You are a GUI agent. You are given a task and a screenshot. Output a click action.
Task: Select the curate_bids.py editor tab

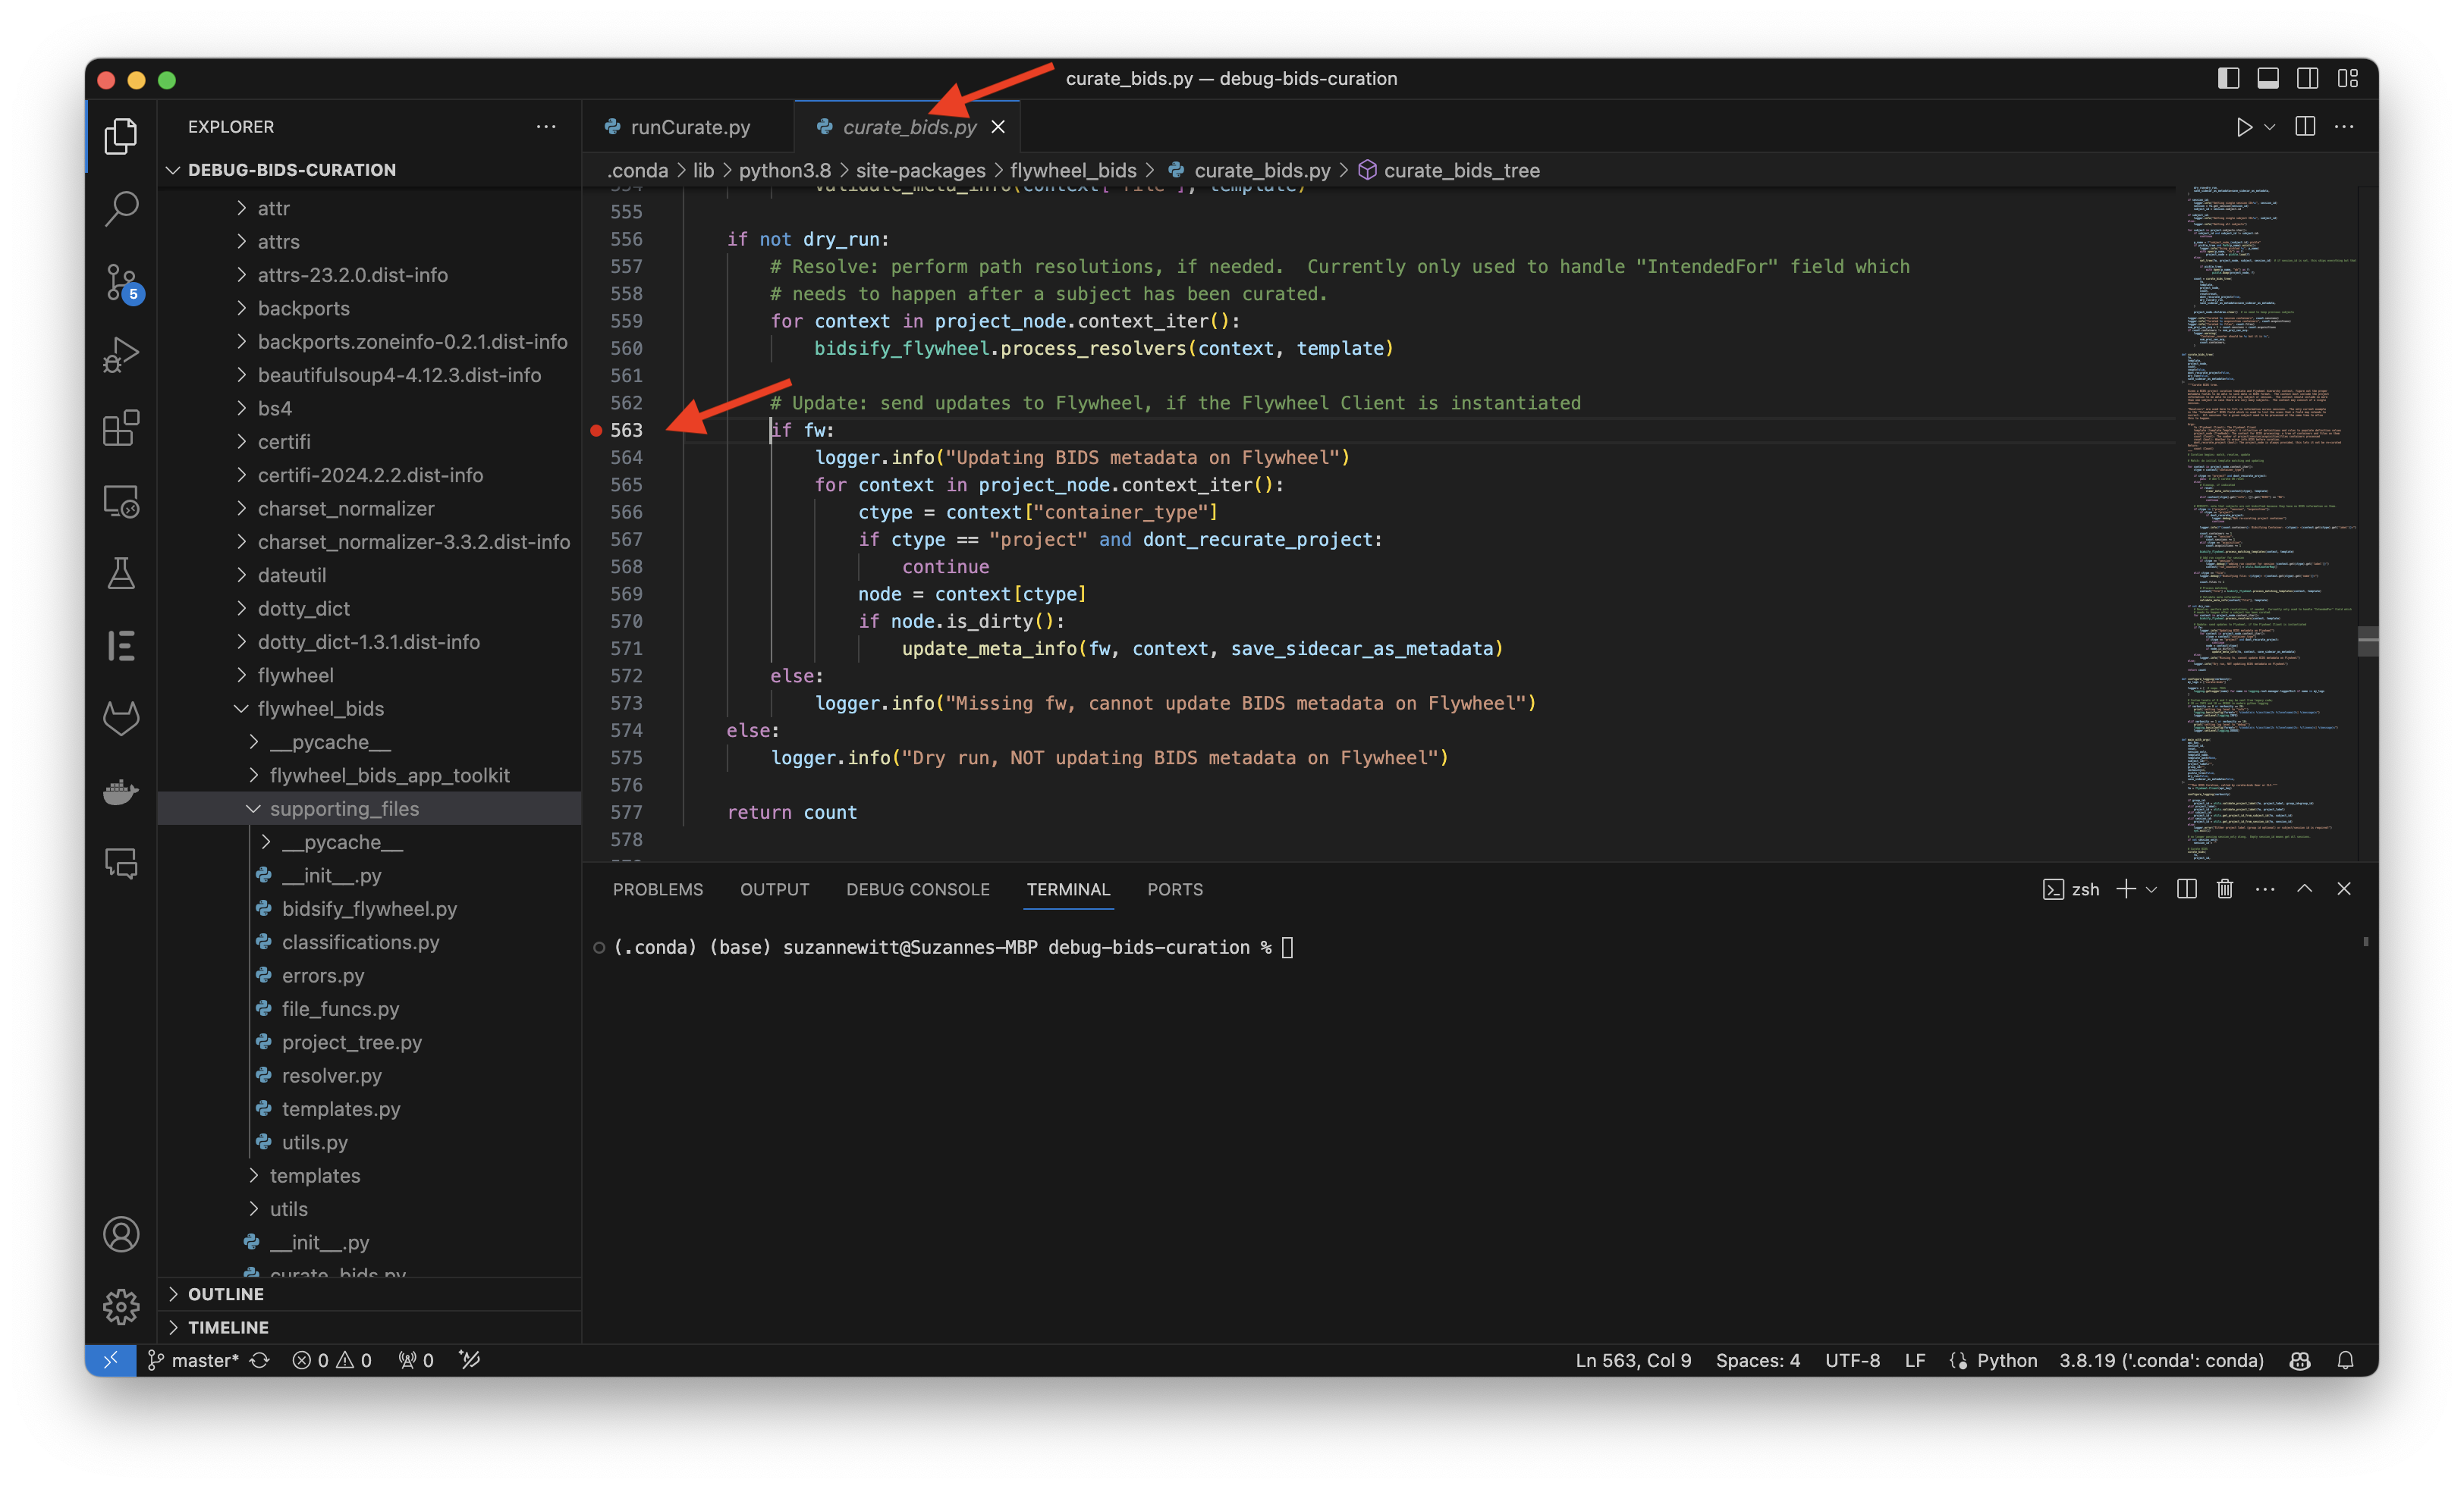point(908,127)
